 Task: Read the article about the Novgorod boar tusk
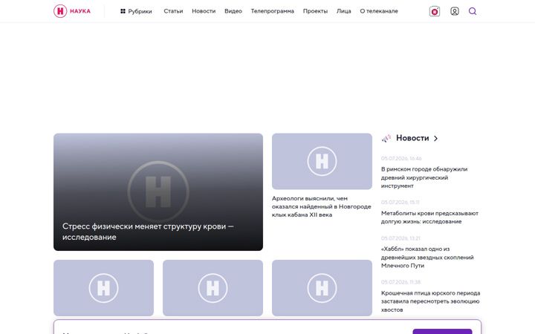pyautogui.click(x=322, y=206)
